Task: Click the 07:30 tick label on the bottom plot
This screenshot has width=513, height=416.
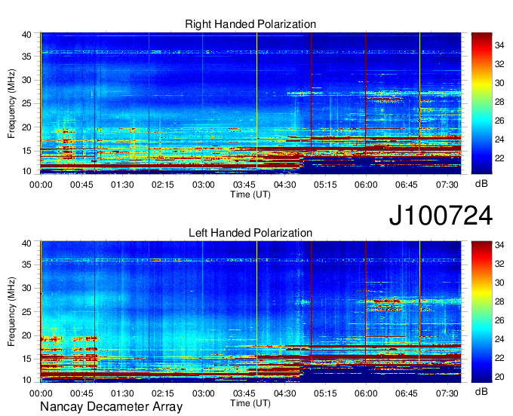Action: (447, 393)
